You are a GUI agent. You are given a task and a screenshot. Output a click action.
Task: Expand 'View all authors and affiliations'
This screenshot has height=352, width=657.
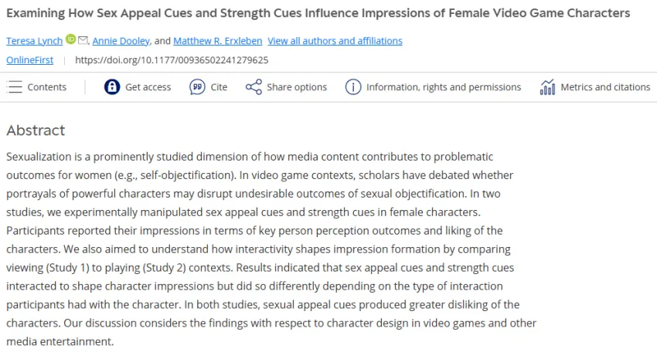pyautogui.click(x=335, y=40)
